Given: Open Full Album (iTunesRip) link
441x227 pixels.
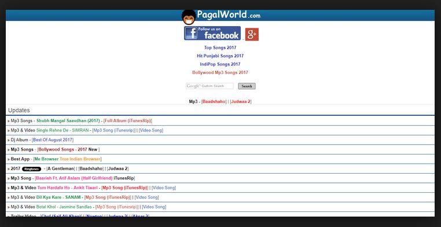Looking at the screenshot, I should click(x=128, y=120).
